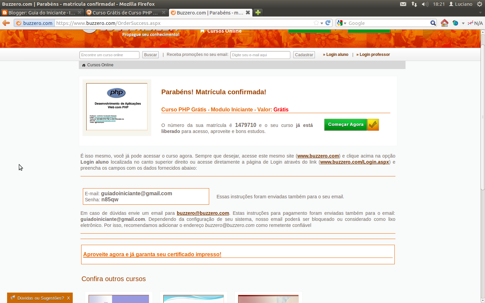
Task: Open the Firefox home page icon
Action: (x=445, y=23)
